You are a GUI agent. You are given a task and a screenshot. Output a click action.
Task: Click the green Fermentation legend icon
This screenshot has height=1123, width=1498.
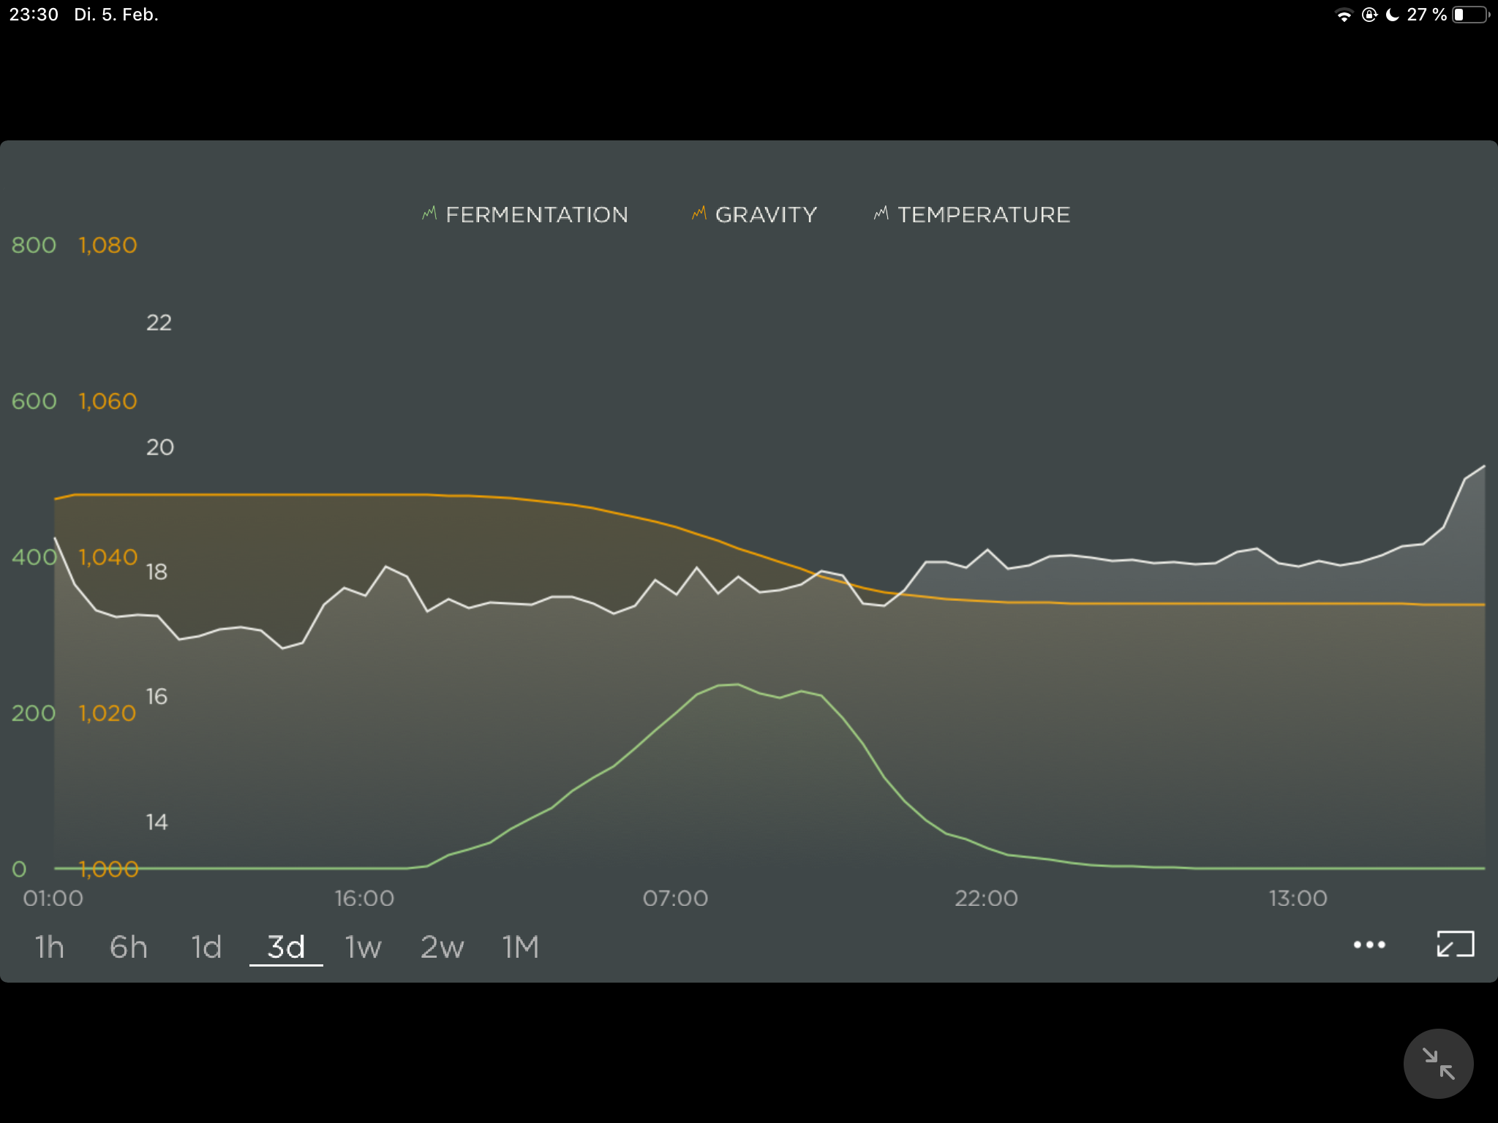click(429, 213)
